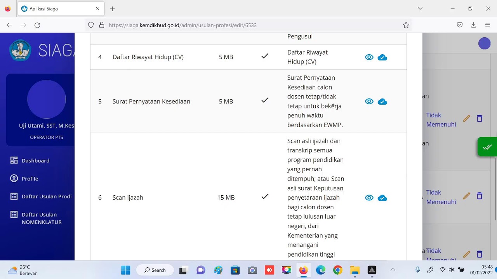Click the weather widget showing 26°C Berawan
The width and height of the screenshot is (497, 279).
pos(23,270)
